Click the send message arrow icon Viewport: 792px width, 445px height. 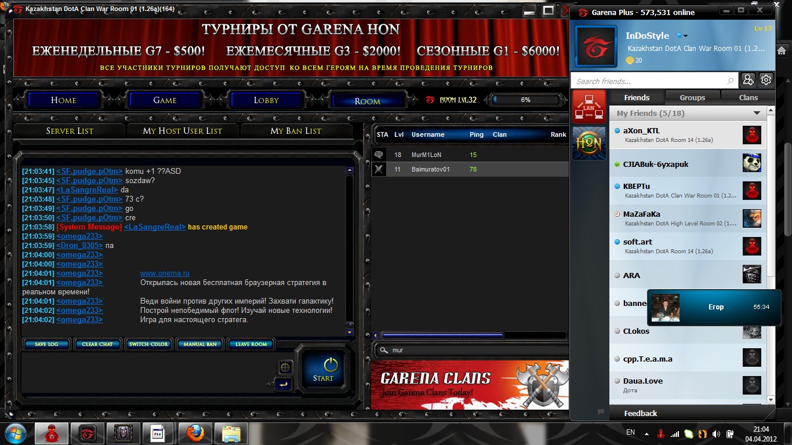pyautogui.click(x=284, y=384)
